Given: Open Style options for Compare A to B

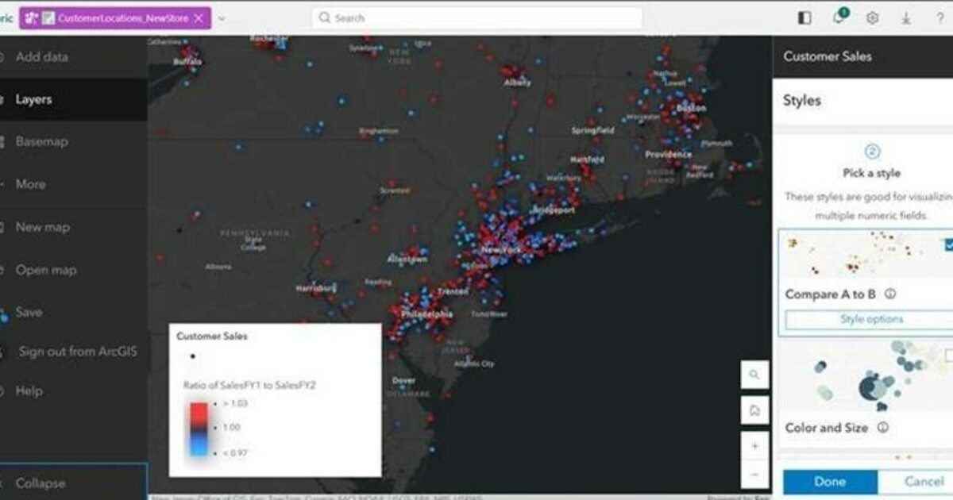Looking at the screenshot, I should click(871, 319).
